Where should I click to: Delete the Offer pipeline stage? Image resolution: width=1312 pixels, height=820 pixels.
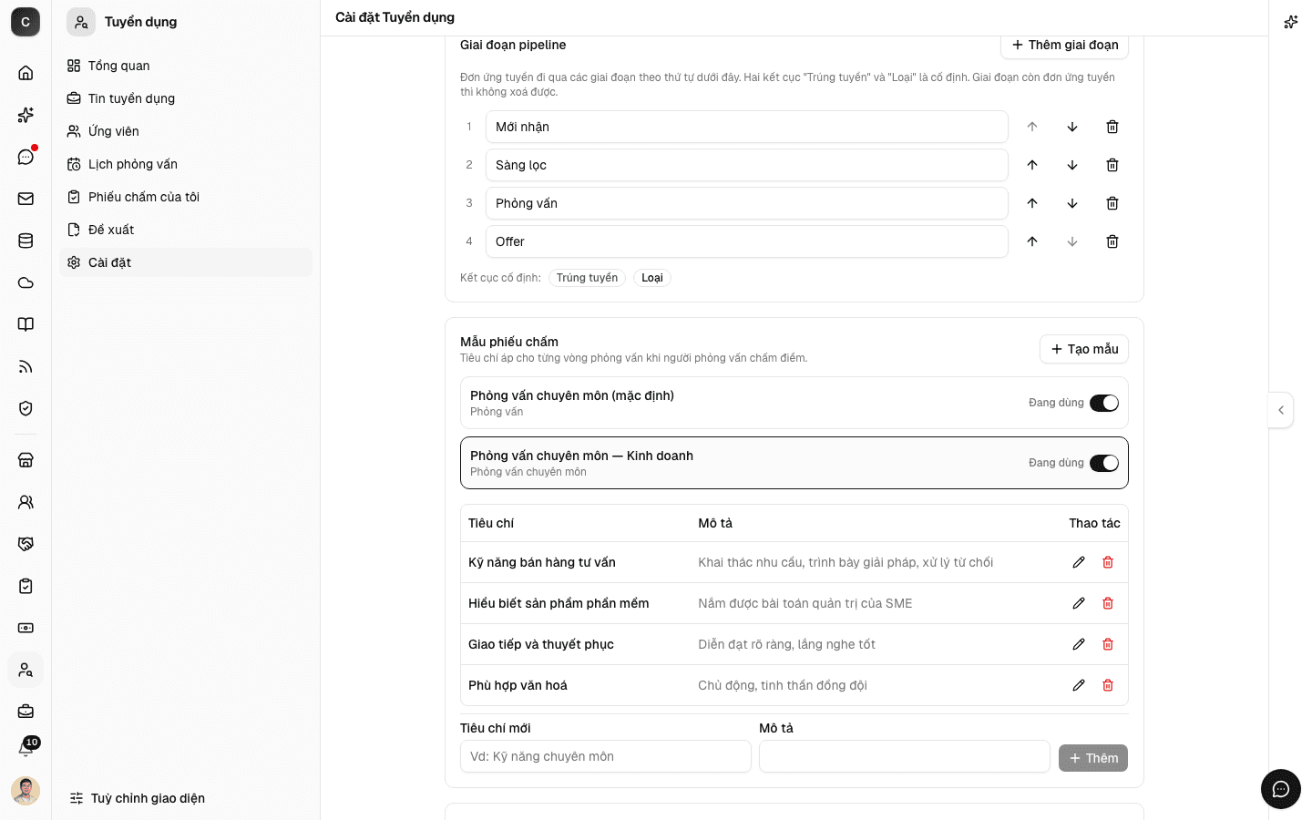(1112, 241)
